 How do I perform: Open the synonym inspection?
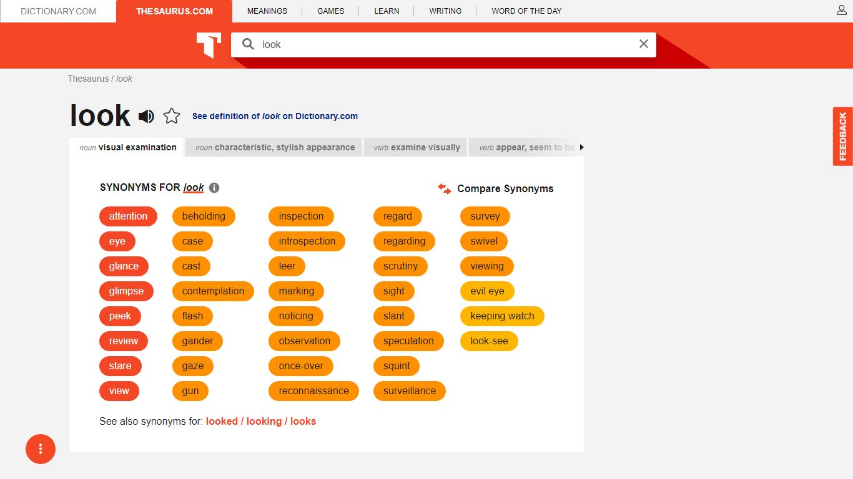point(301,216)
